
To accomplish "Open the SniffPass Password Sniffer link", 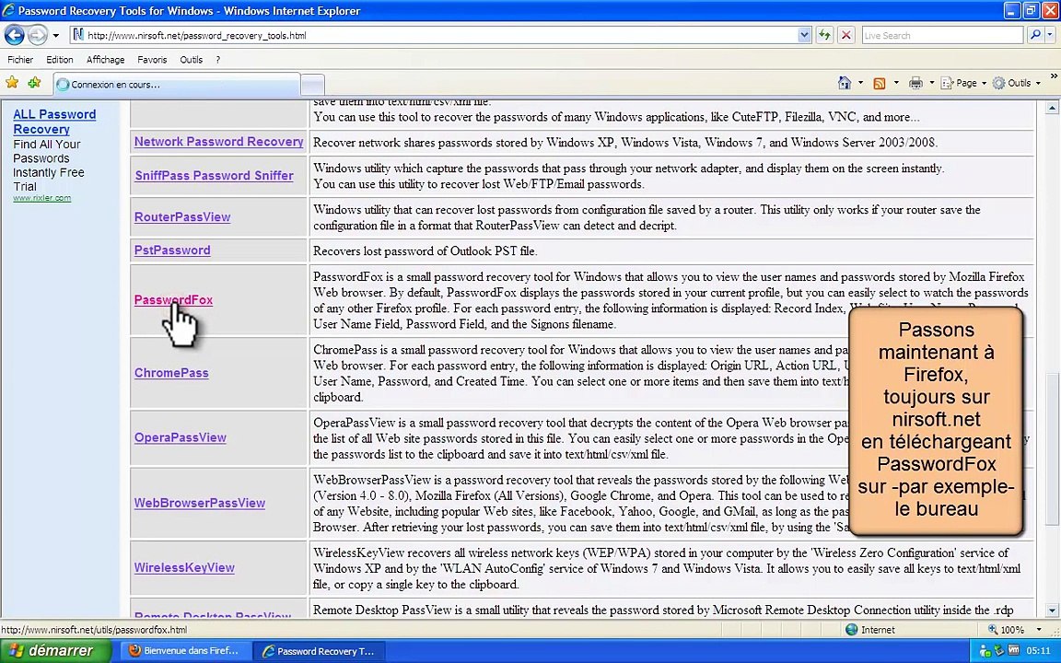I will click(214, 175).
